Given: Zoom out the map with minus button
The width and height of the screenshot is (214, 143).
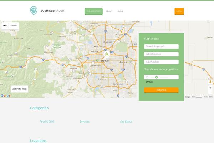Looking at the screenshot, I should (x=210, y=92).
